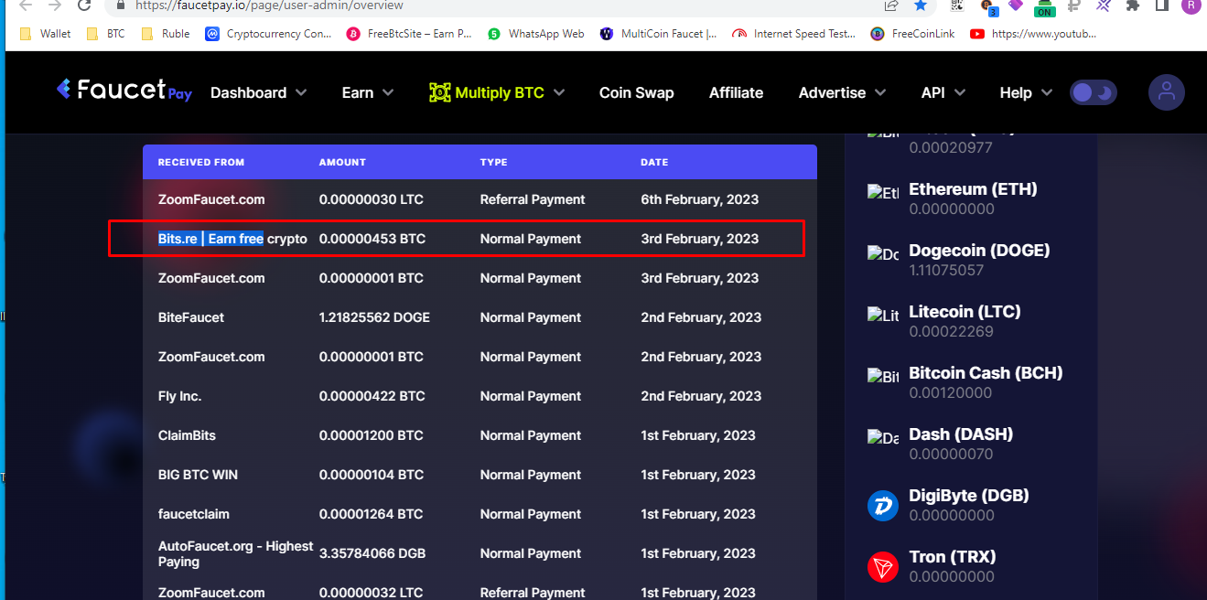Click the extension showing ON badge
1207x600 pixels.
tap(1044, 7)
